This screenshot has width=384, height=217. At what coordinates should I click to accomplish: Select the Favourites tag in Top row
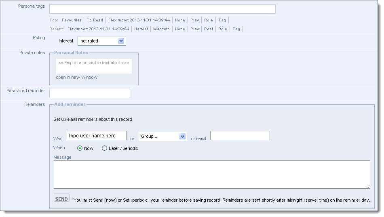72,20
